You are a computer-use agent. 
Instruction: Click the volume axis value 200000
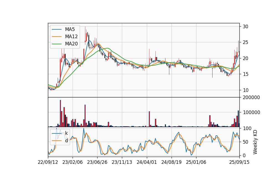(x=251, y=97)
